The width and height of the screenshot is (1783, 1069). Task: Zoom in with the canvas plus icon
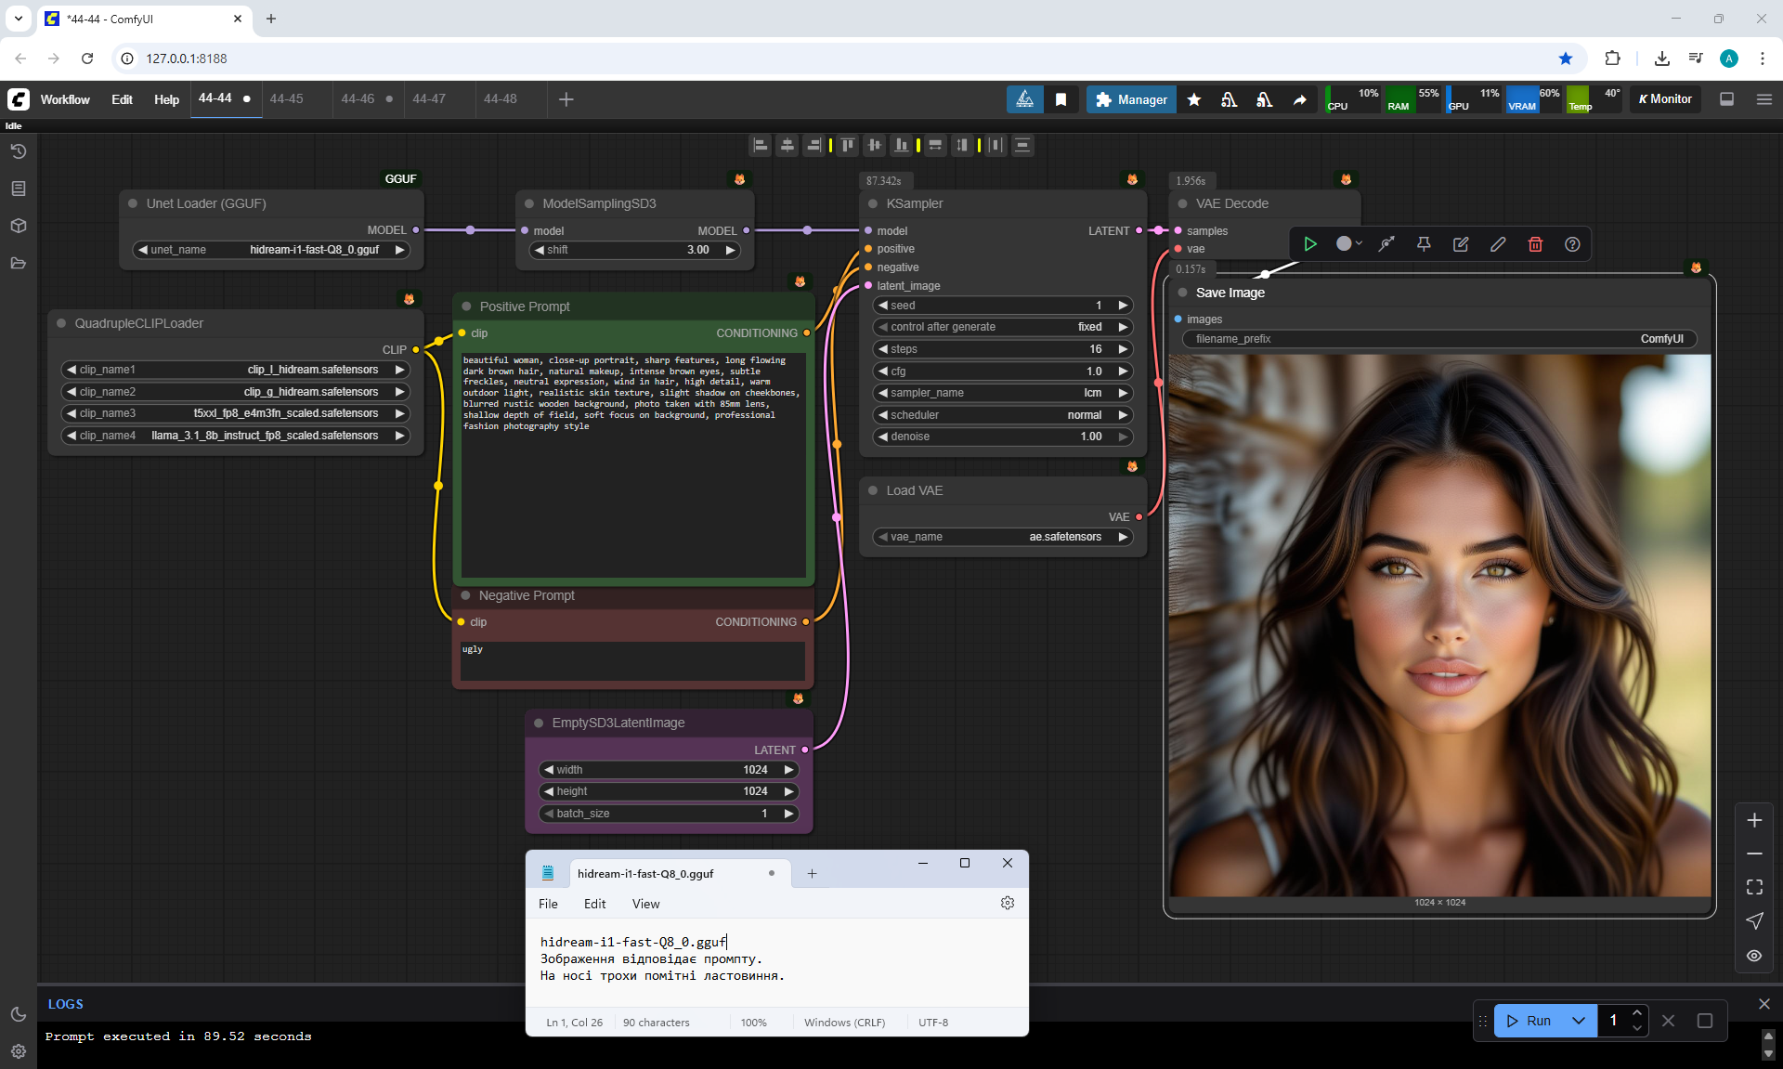point(1754,820)
